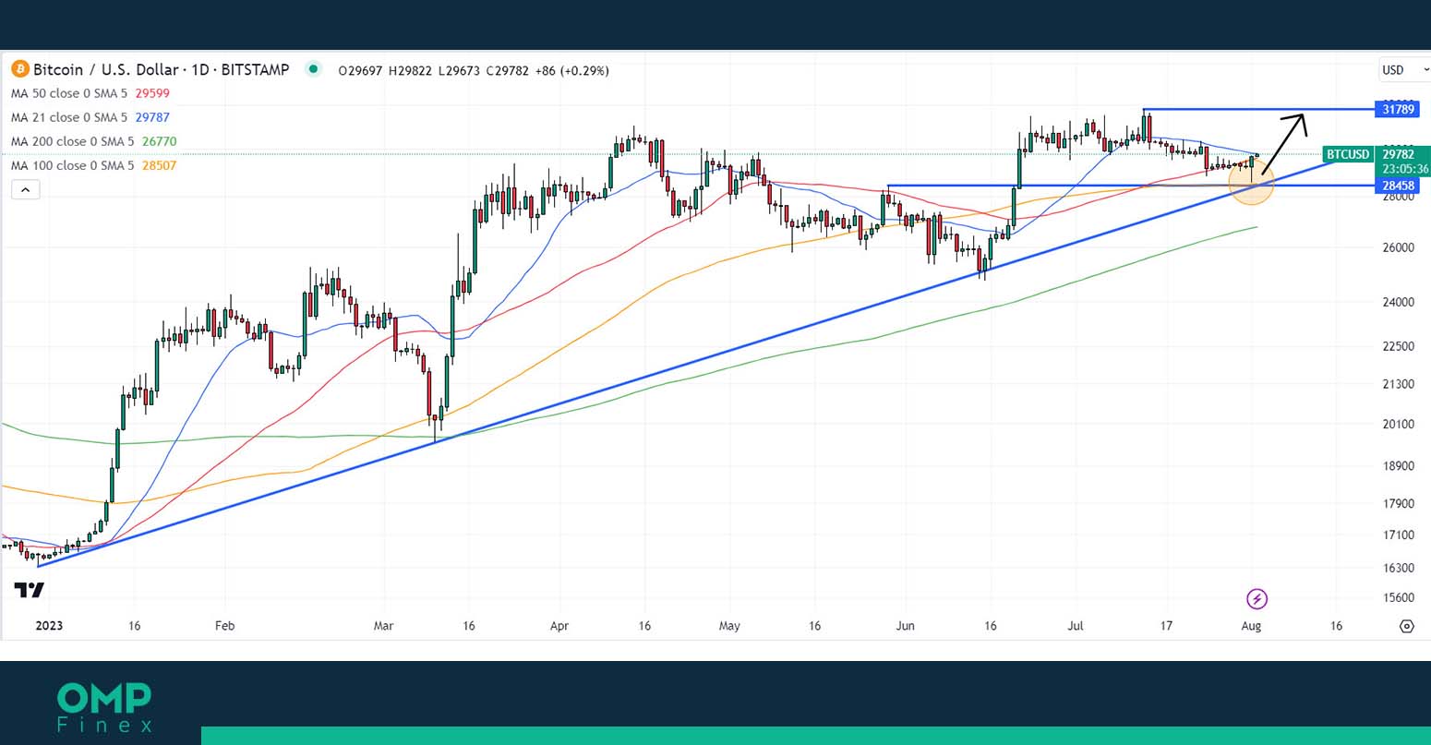Click the 17900 price axis label
The image size is (1431, 745).
pyautogui.click(x=1398, y=504)
